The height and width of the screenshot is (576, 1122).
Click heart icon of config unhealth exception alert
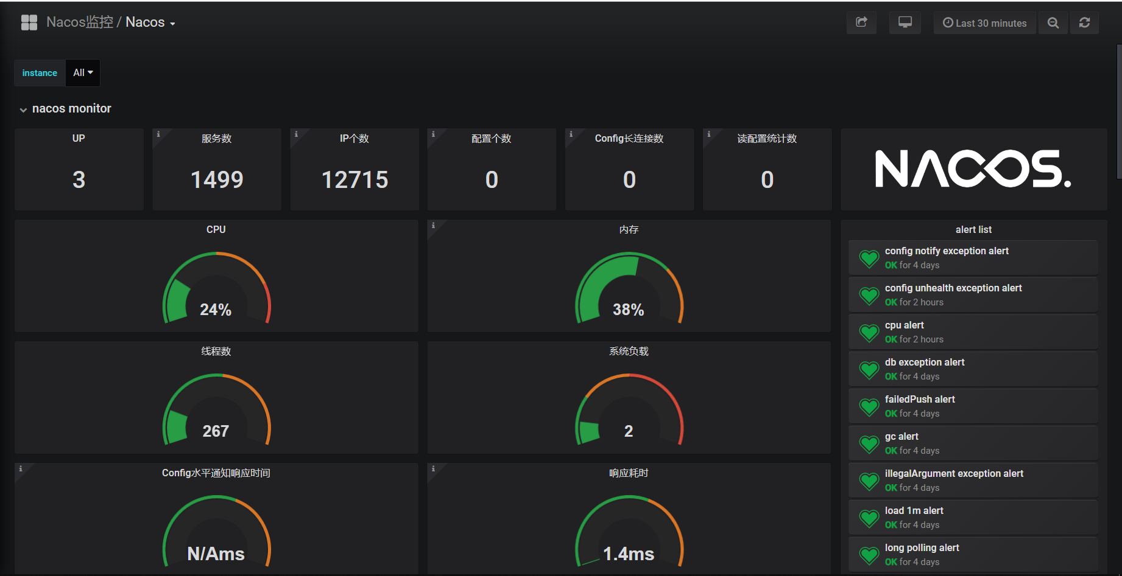(x=869, y=296)
